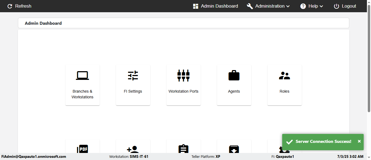Open Branches & Workstations laptop tile
371x160 pixels.
(x=83, y=85)
